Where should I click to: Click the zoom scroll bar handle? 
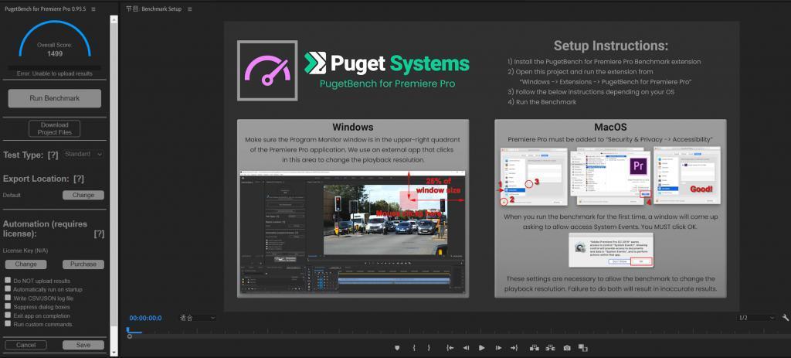pyautogui.click(x=130, y=336)
